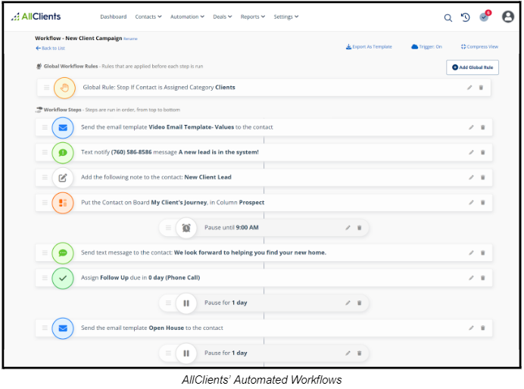Viewport: 524px width, 389px height.
Task: Grab the drag handle of Assign Follow Up step
Action: tap(45, 278)
